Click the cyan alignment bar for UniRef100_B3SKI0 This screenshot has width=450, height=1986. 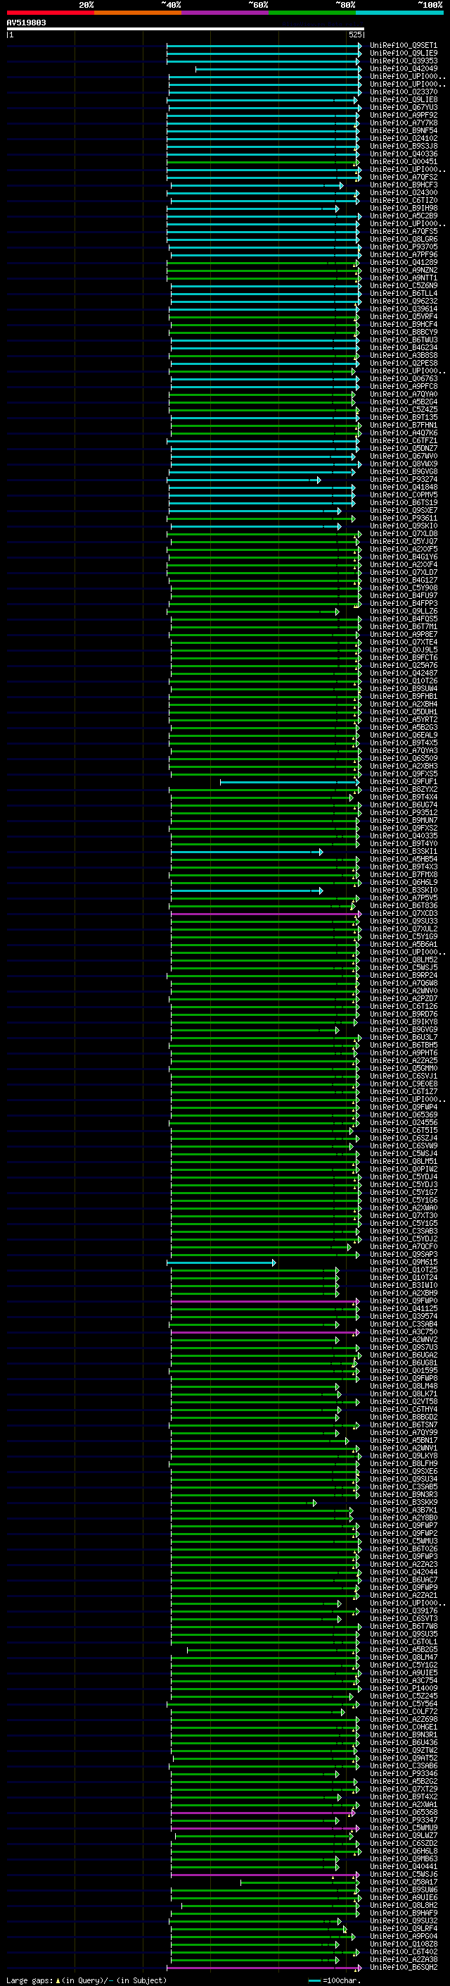[x=247, y=891]
